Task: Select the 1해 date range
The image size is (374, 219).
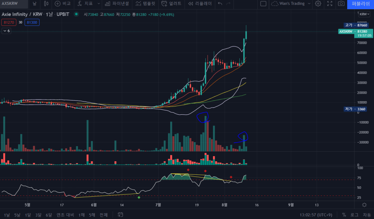Action: coord(82,215)
